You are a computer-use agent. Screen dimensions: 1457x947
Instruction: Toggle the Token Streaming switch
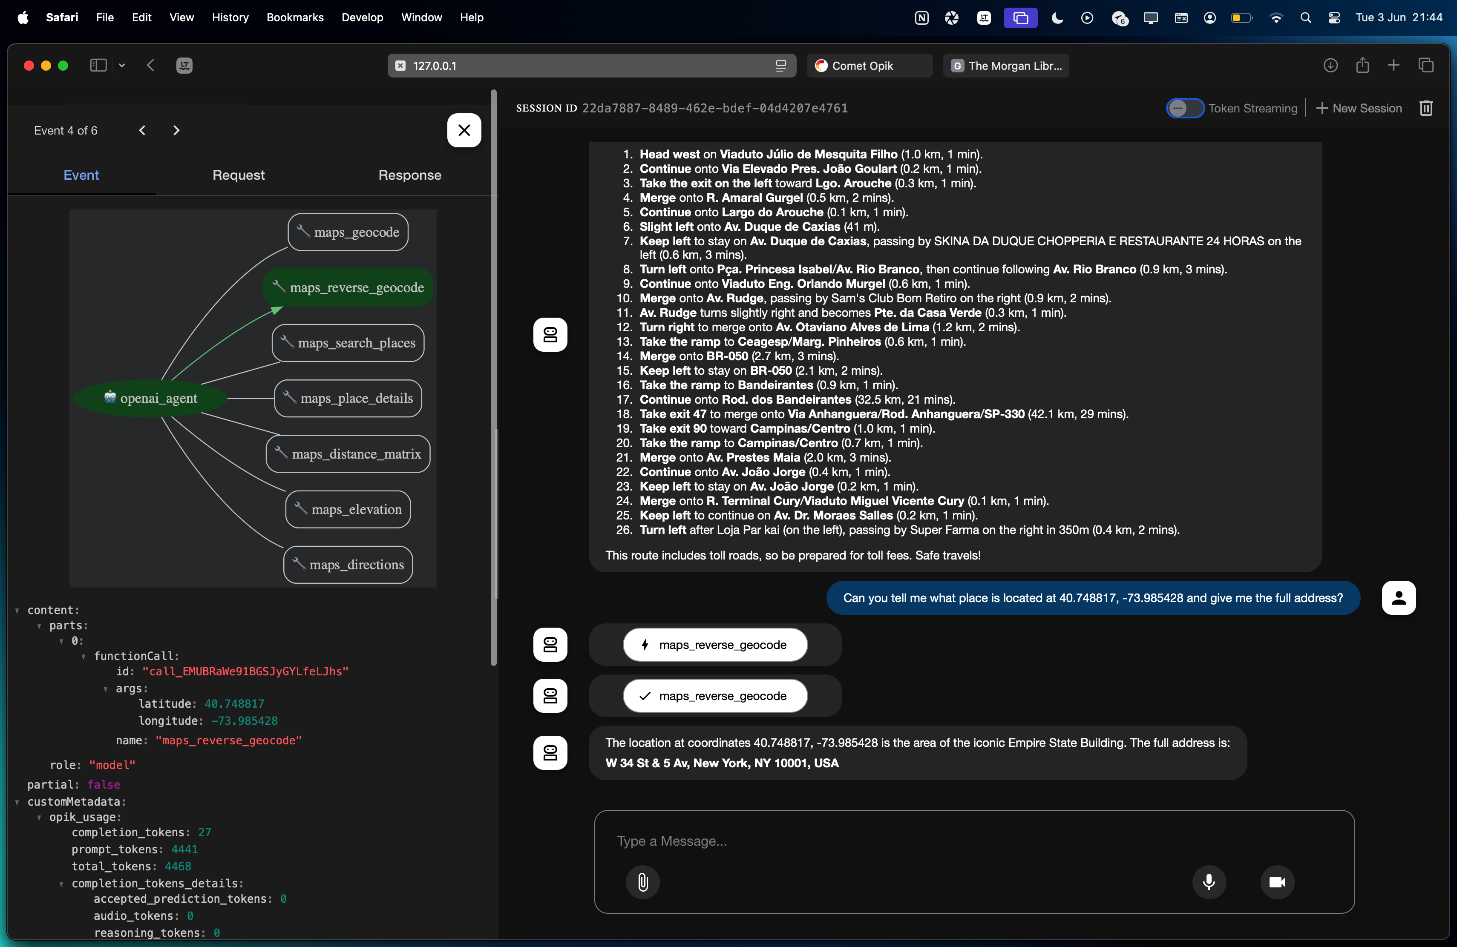(1185, 108)
